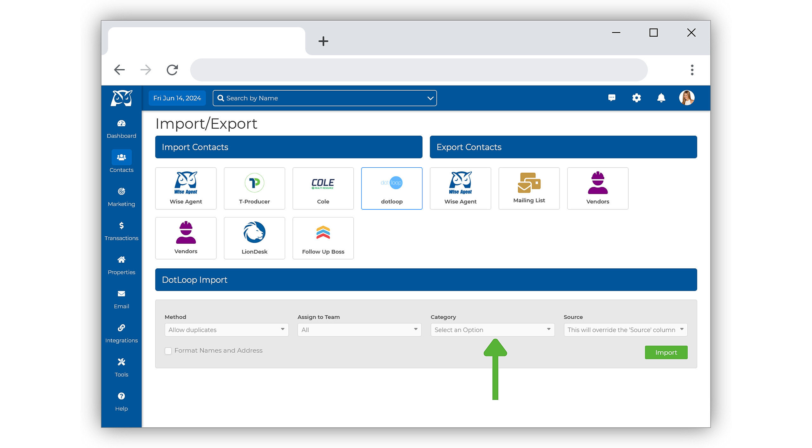
Task: Open Tools in the sidebar
Action: coord(121,368)
